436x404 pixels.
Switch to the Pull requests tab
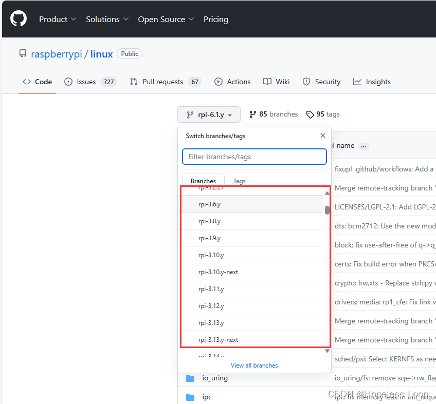click(166, 82)
